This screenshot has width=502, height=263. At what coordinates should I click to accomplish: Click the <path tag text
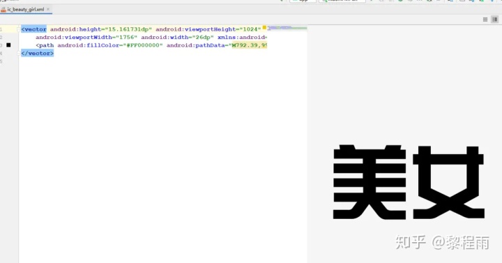click(45, 45)
